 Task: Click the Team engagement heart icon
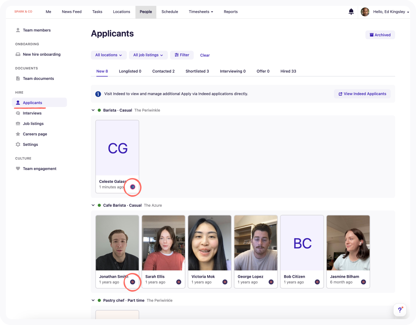point(18,169)
